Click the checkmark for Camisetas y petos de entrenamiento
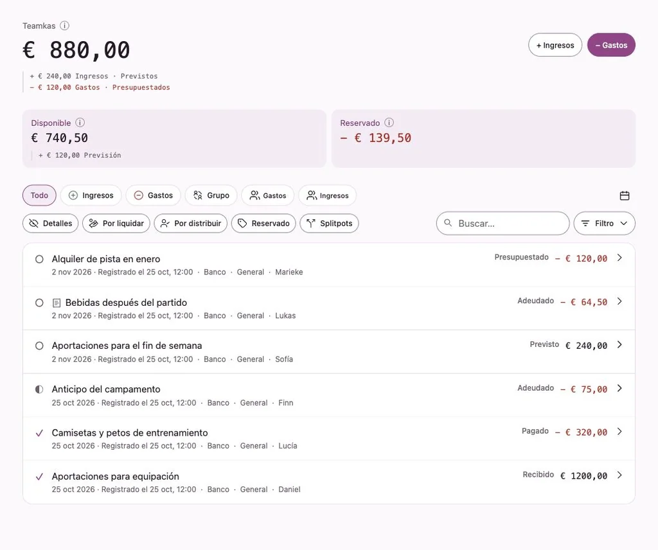This screenshot has height=550, width=658. point(39,433)
